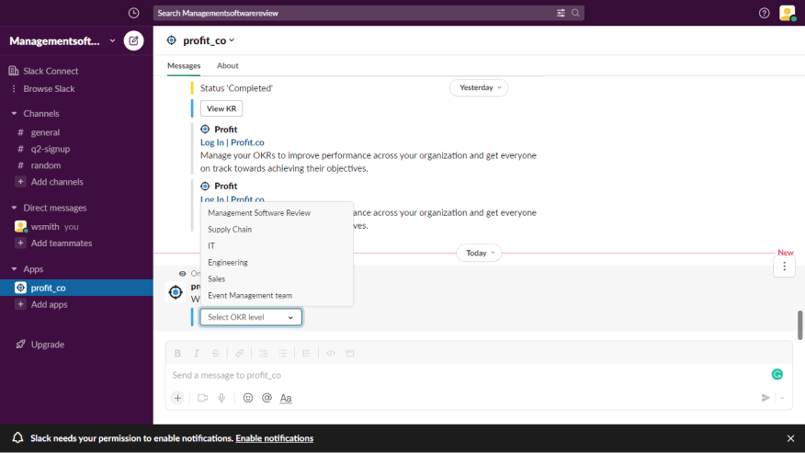Select profit_co app in sidebar
Viewport: 805px width, 453px height.
[76, 288]
